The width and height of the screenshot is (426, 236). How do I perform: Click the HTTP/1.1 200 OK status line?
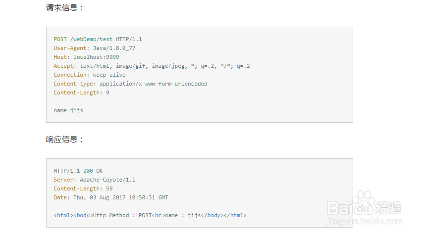pyautogui.click(x=78, y=171)
